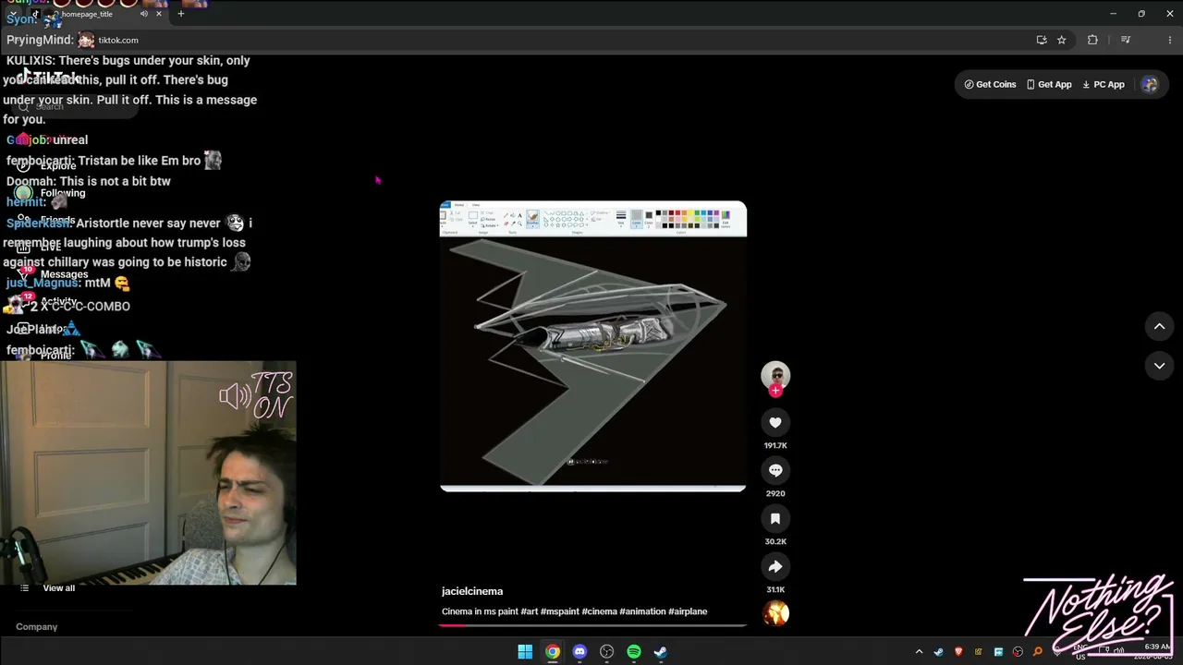Show hidden system tray icons
The image size is (1183, 665).
pyautogui.click(x=919, y=652)
